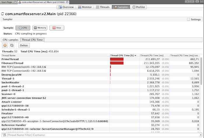Select pool-1-thread-2 row

coord(101,86)
